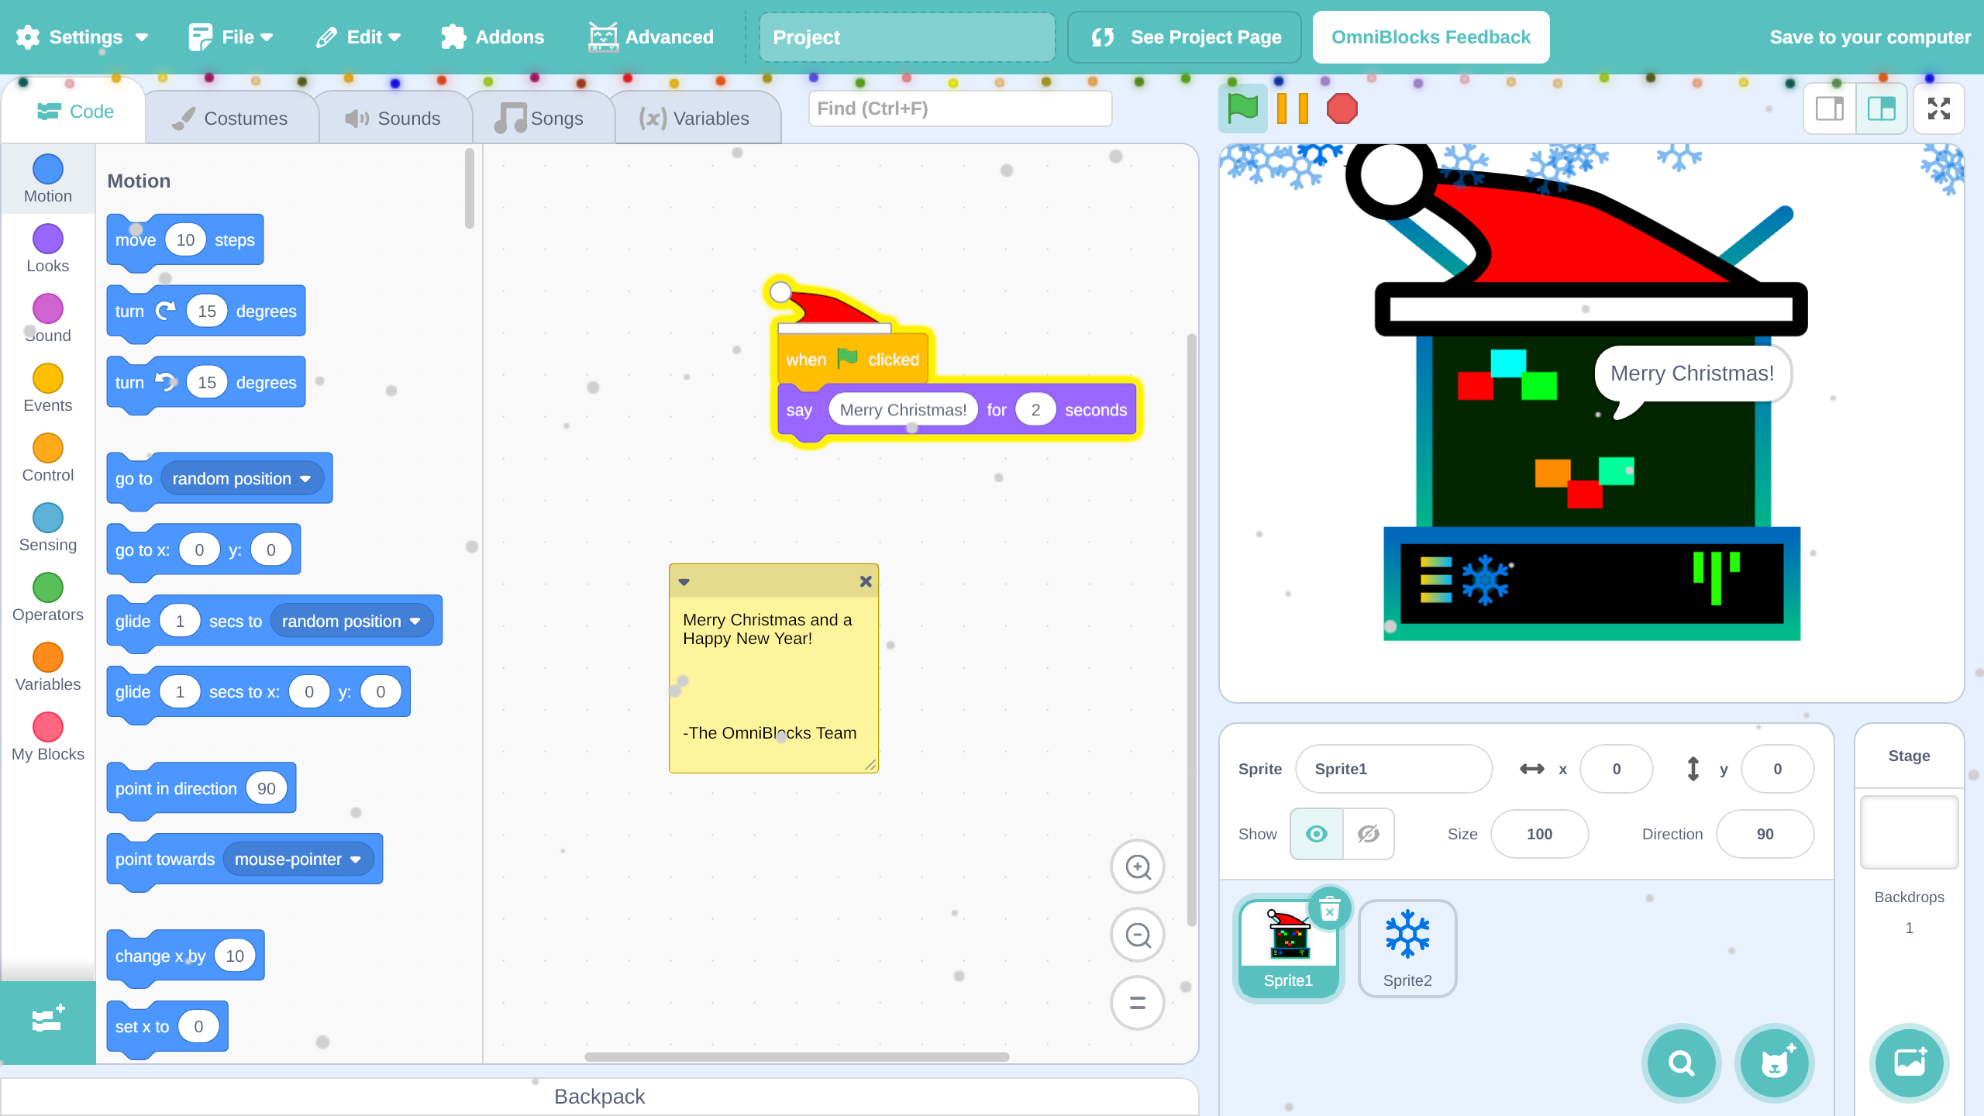Hide sprite using crossed-eye toggle

point(1368,834)
